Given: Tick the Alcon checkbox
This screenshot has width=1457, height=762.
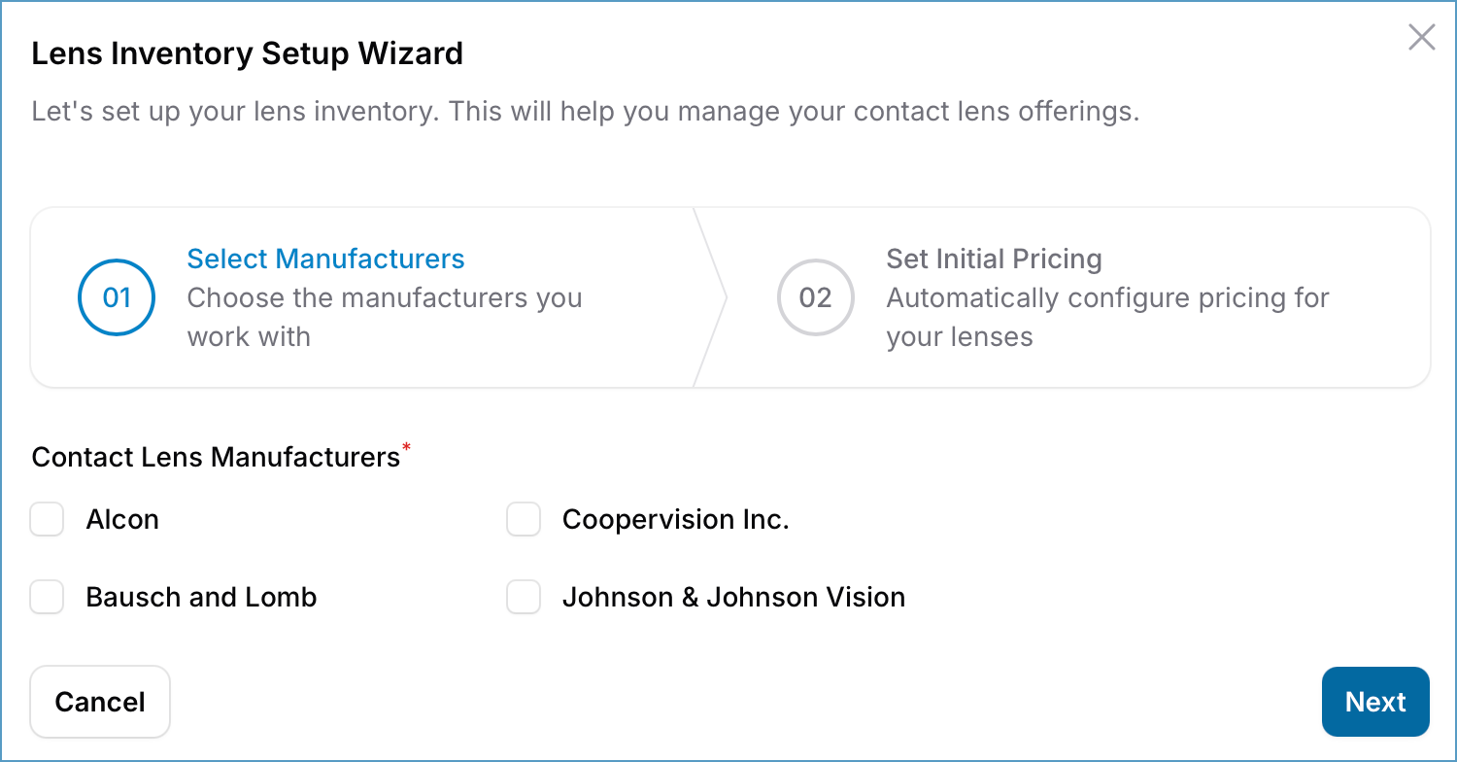Looking at the screenshot, I should click(x=47, y=520).
